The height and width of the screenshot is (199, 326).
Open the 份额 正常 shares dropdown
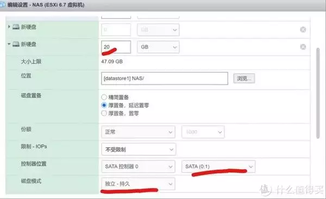coord(138,132)
